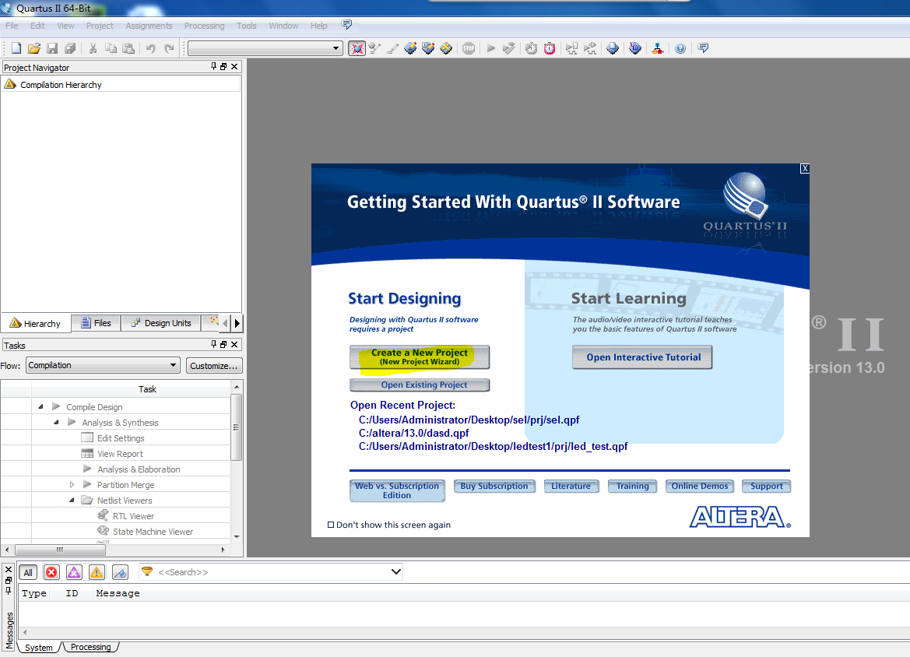
Task: Show more Project Navigator tabs with right arrow
Action: (237, 323)
